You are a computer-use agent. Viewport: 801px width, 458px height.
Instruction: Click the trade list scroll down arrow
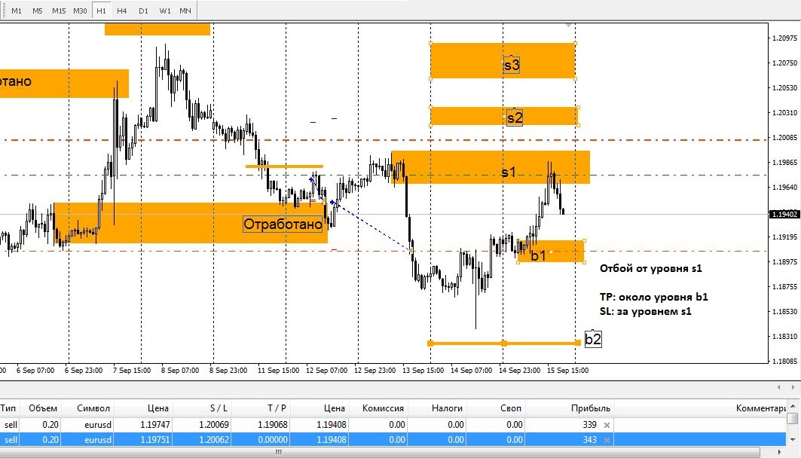(793, 440)
